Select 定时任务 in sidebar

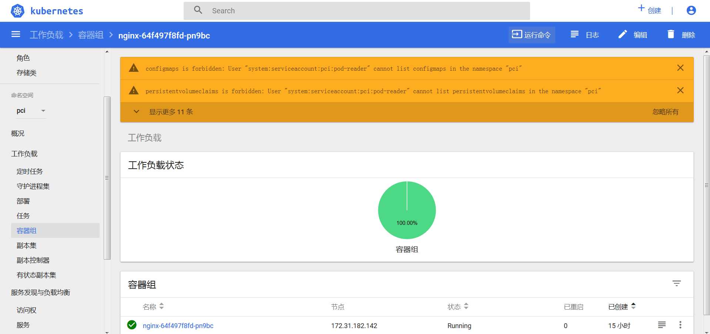click(x=30, y=172)
